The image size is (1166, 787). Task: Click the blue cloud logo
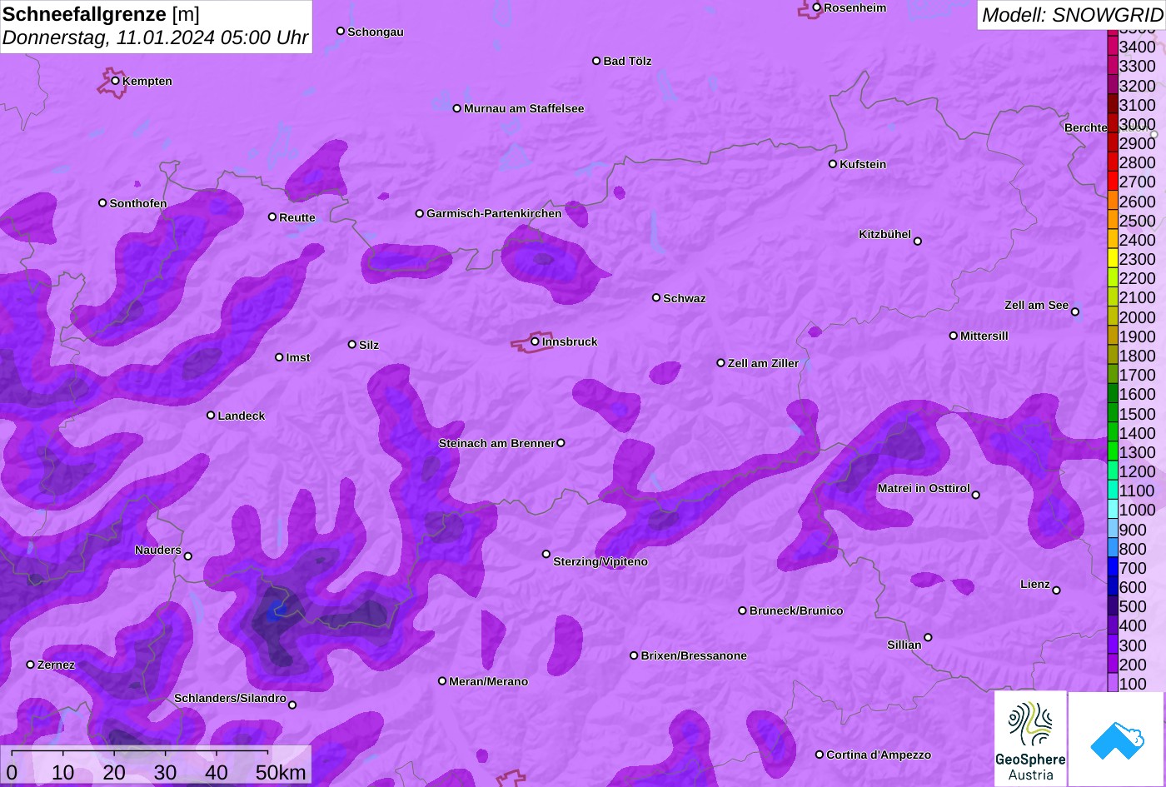1117,739
